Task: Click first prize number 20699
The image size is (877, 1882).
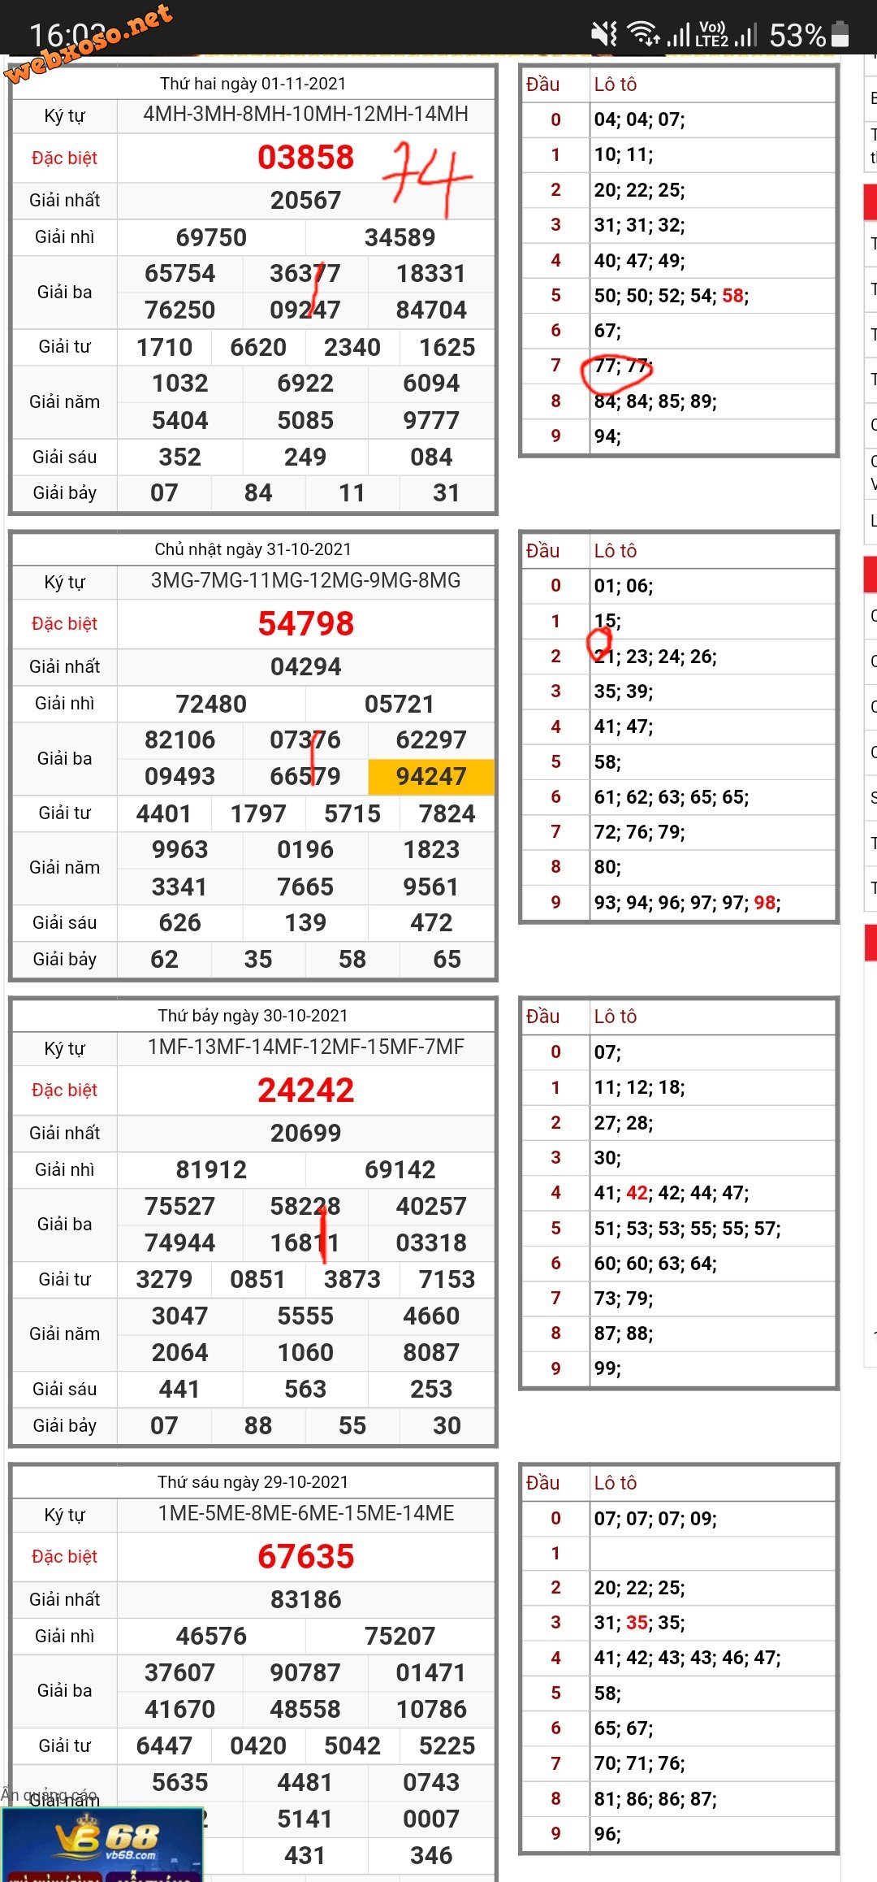Action: tap(305, 1134)
